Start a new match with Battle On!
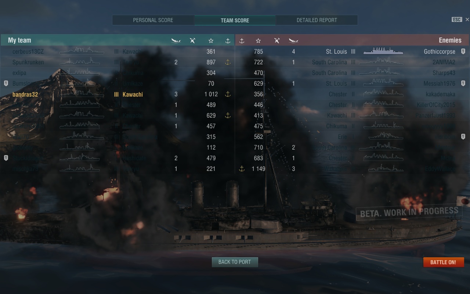This screenshot has width=470, height=294. tap(443, 262)
